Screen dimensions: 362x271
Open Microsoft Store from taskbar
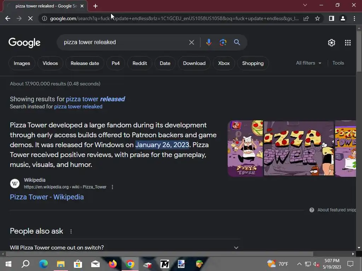(78, 264)
